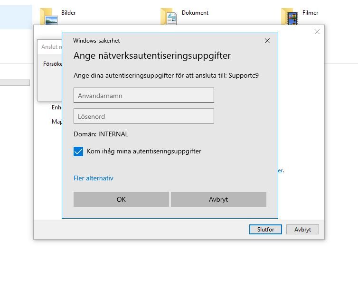Open the Fler alternativ link
This screenshot has width=358, height=285.
click(94, 178)
